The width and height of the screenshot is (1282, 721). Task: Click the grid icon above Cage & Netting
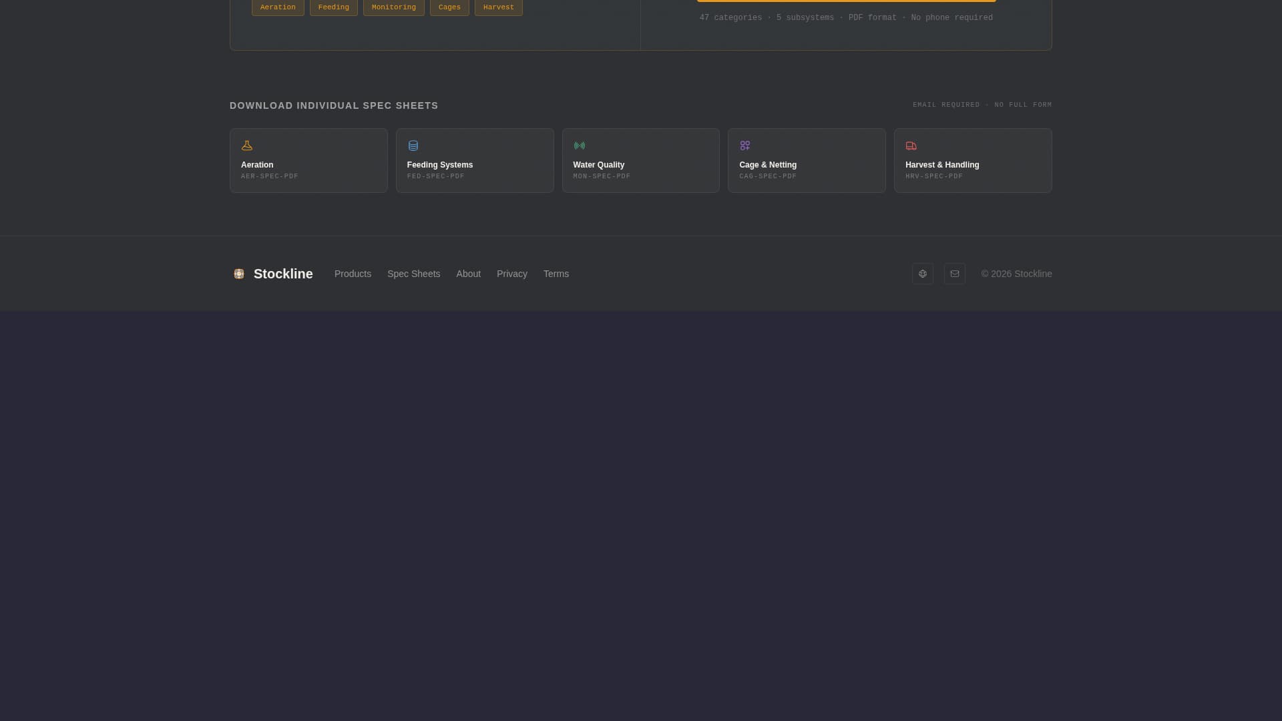[x=745, y=146]
